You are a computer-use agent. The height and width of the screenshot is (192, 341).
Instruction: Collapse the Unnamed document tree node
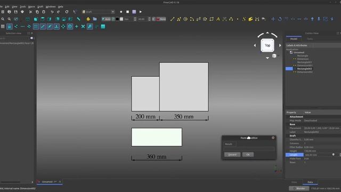288,52
